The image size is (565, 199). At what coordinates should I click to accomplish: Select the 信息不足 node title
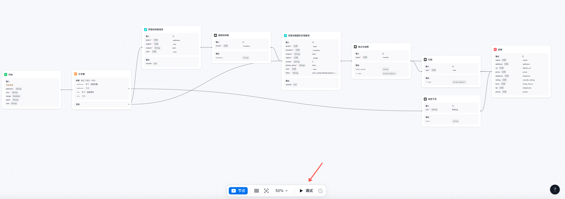coord(432,99)
